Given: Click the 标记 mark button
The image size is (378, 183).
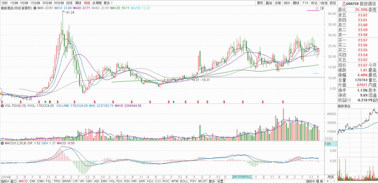Looking at the screenshot, I should pyautogui.click(x=314, y=3).
